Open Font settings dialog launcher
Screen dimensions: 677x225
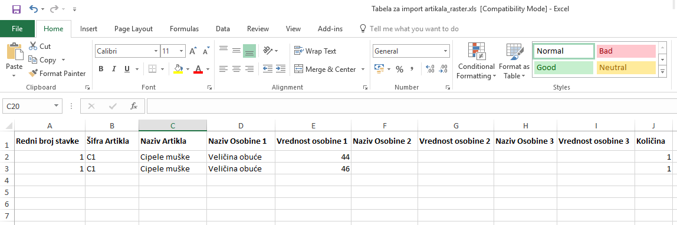(x=209, y=88)
